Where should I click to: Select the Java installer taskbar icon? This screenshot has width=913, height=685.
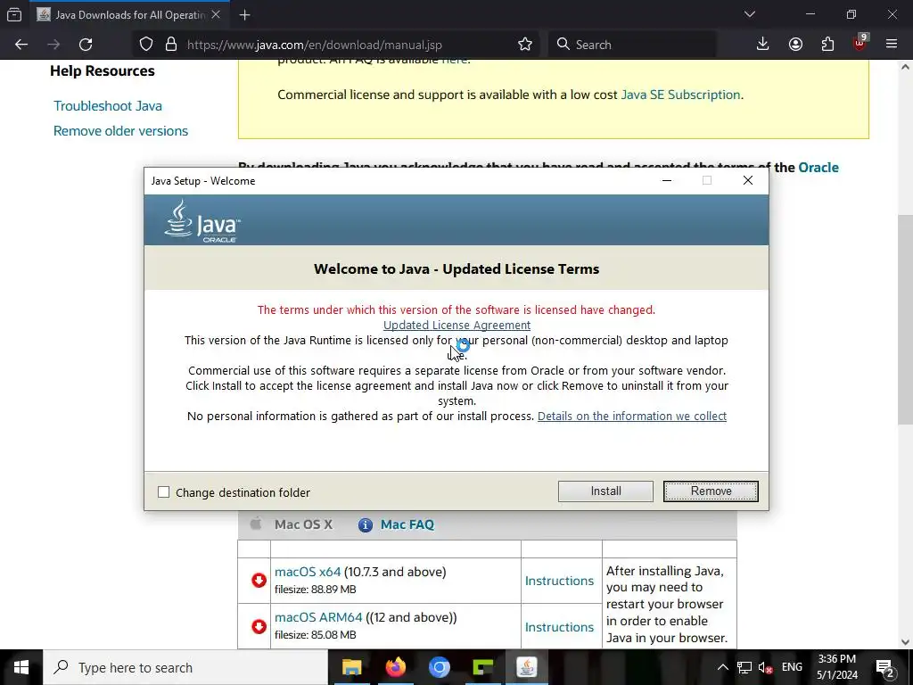click(527, 667)
